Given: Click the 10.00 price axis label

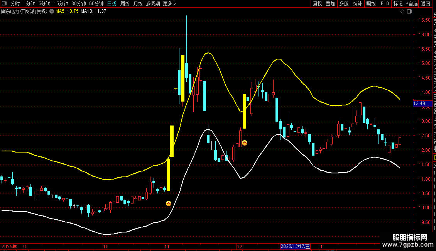Looking at the screenshot, I should click(424, 208).
